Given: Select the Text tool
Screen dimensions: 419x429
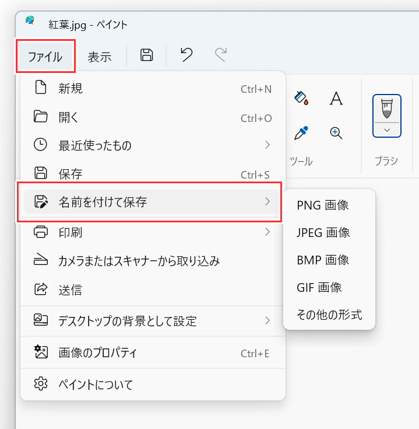Looking at the screenshot, I should [336, 98].
